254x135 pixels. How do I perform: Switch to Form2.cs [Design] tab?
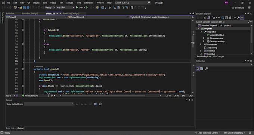coord(71,13)
